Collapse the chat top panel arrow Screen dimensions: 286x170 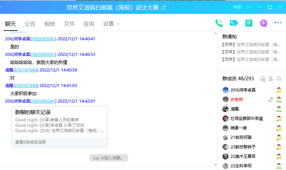pyautogui.click(x=215, y=33)
